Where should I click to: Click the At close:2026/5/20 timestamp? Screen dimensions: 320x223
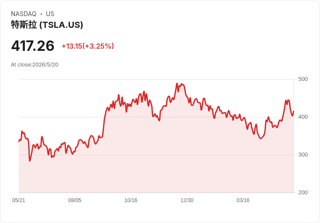pyautogui.click(x=34, y=65)
